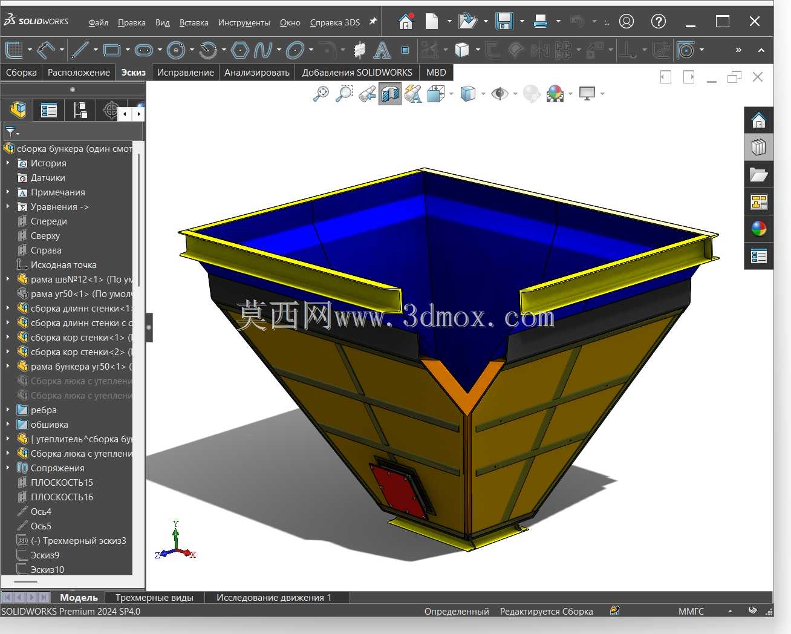791x634 pixels.
Task: Open the Исследование движения 1 tab
Action: 274,597
